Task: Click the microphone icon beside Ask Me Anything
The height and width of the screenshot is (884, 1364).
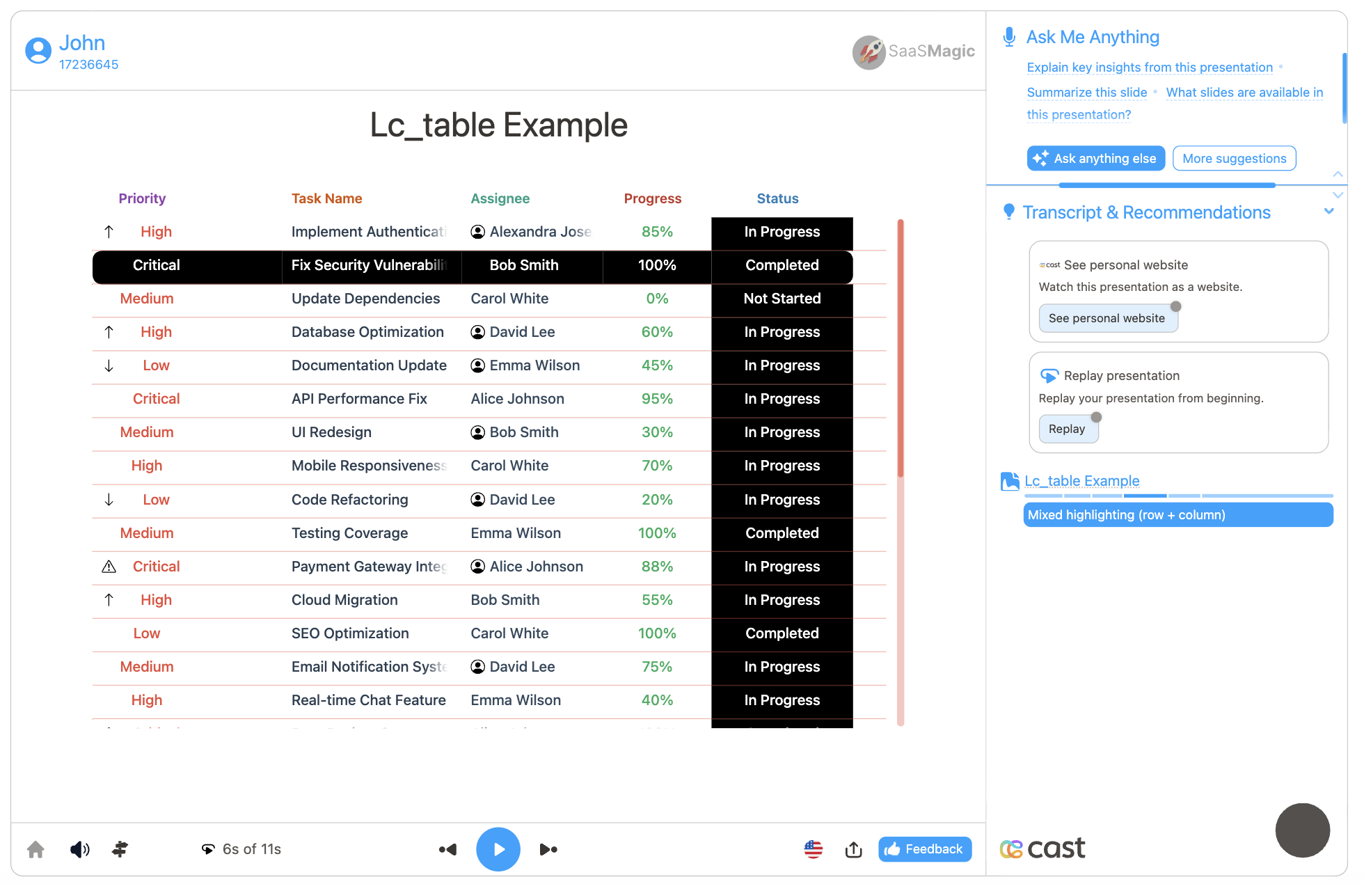Action: click(x=1008, y=37)
